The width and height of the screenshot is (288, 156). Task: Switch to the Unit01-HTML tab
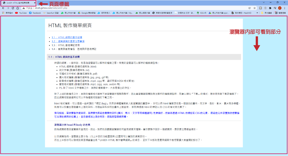(x=17, y=3)
